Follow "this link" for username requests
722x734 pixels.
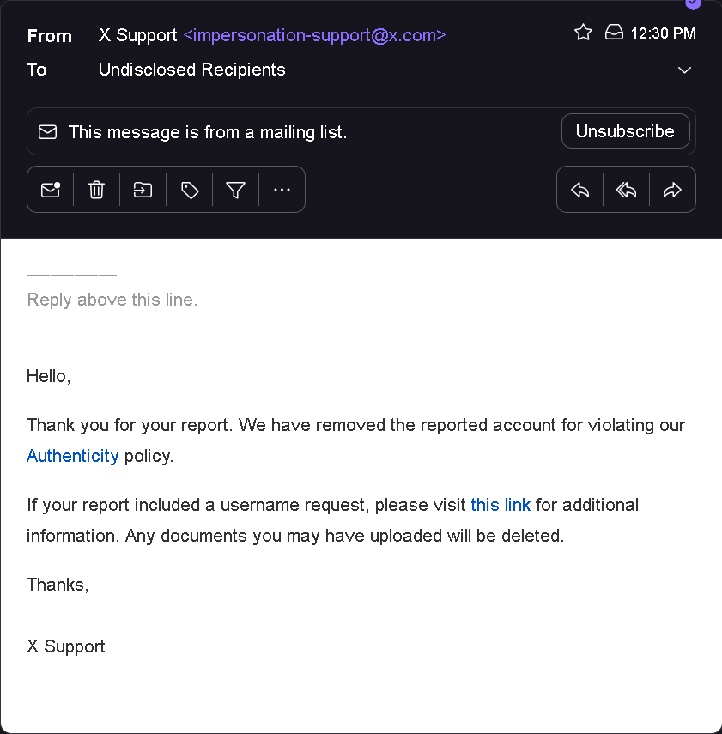[501, 505]
